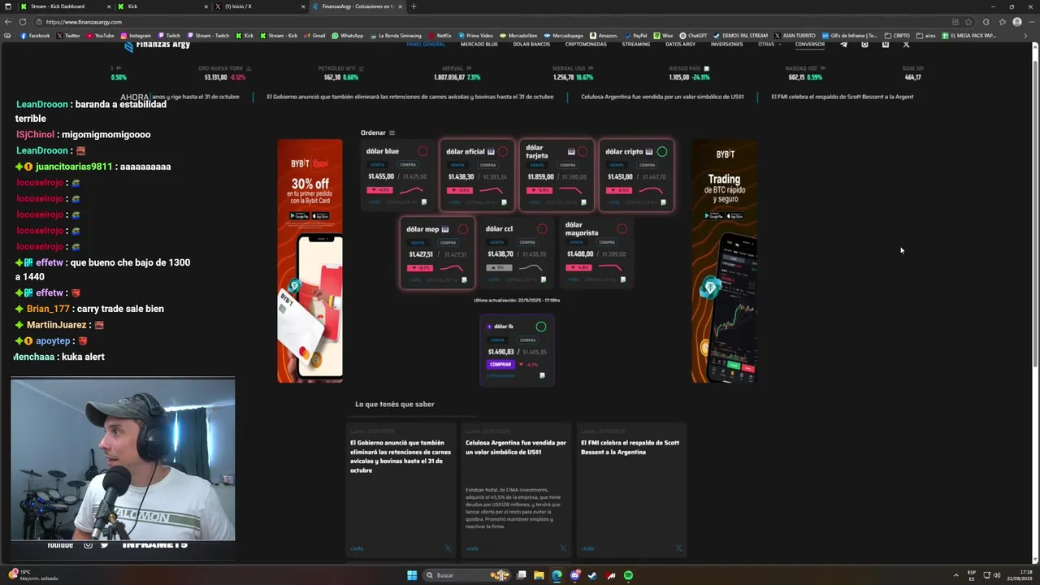Open the STREAMING nav item
The height and width of the screenshot is (585, 1040).
(636, 44)
